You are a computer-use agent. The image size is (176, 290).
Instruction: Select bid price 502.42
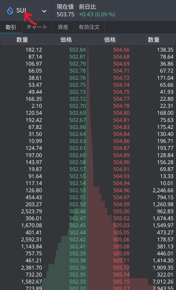[77, 240]
